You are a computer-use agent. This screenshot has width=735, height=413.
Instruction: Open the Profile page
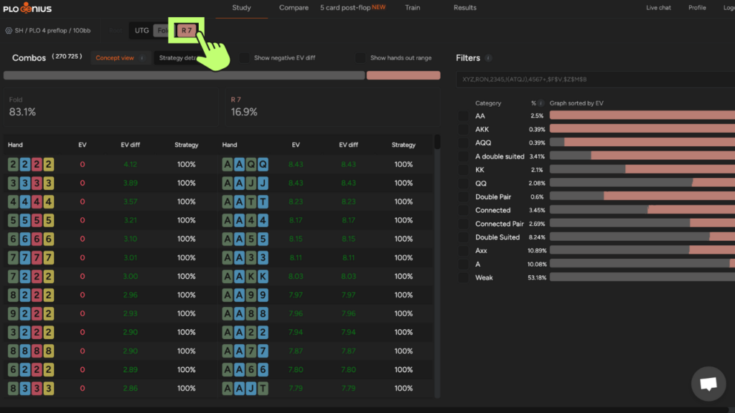tap(697, 8)
